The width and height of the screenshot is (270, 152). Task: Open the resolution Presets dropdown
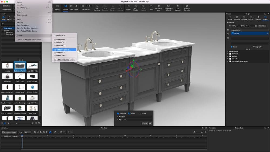[262, 26]
